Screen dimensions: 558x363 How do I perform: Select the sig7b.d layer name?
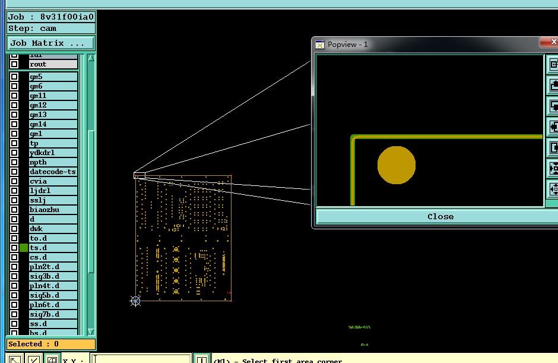click(53, 314)
